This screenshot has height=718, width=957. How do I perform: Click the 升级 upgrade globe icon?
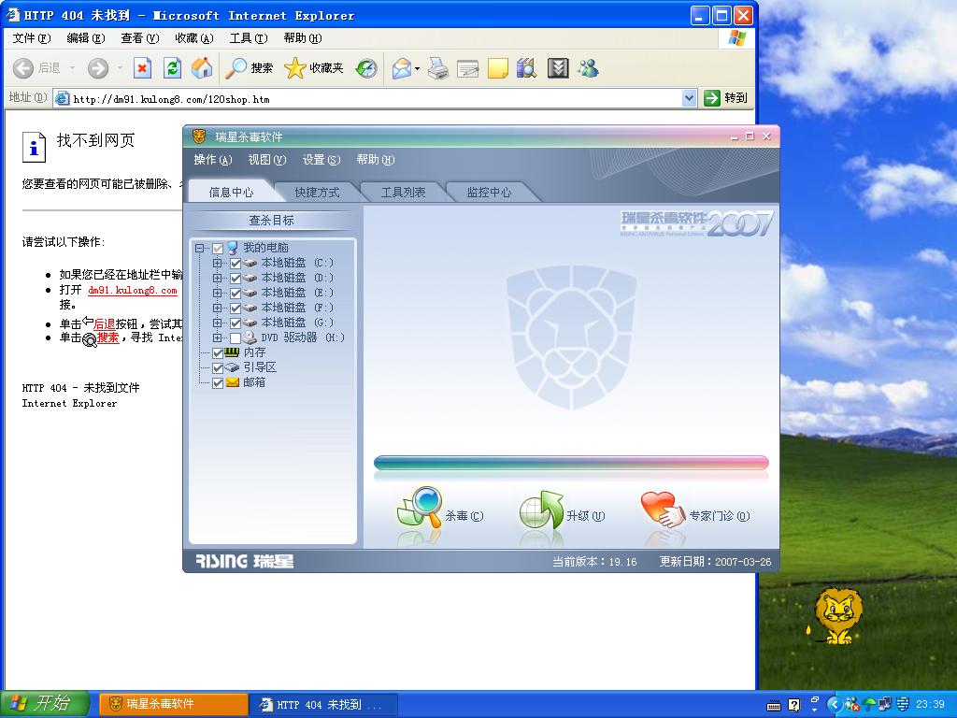click(x=541, y=510)
